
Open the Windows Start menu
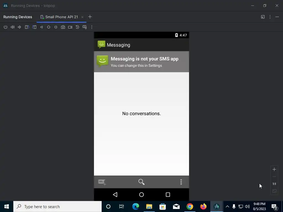coord(7,206)
